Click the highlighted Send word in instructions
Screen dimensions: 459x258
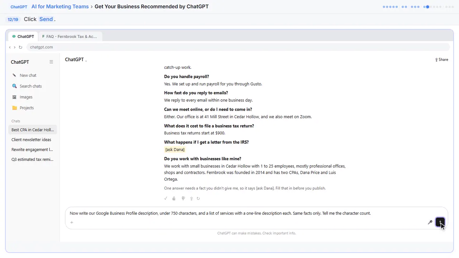(46, 19)
